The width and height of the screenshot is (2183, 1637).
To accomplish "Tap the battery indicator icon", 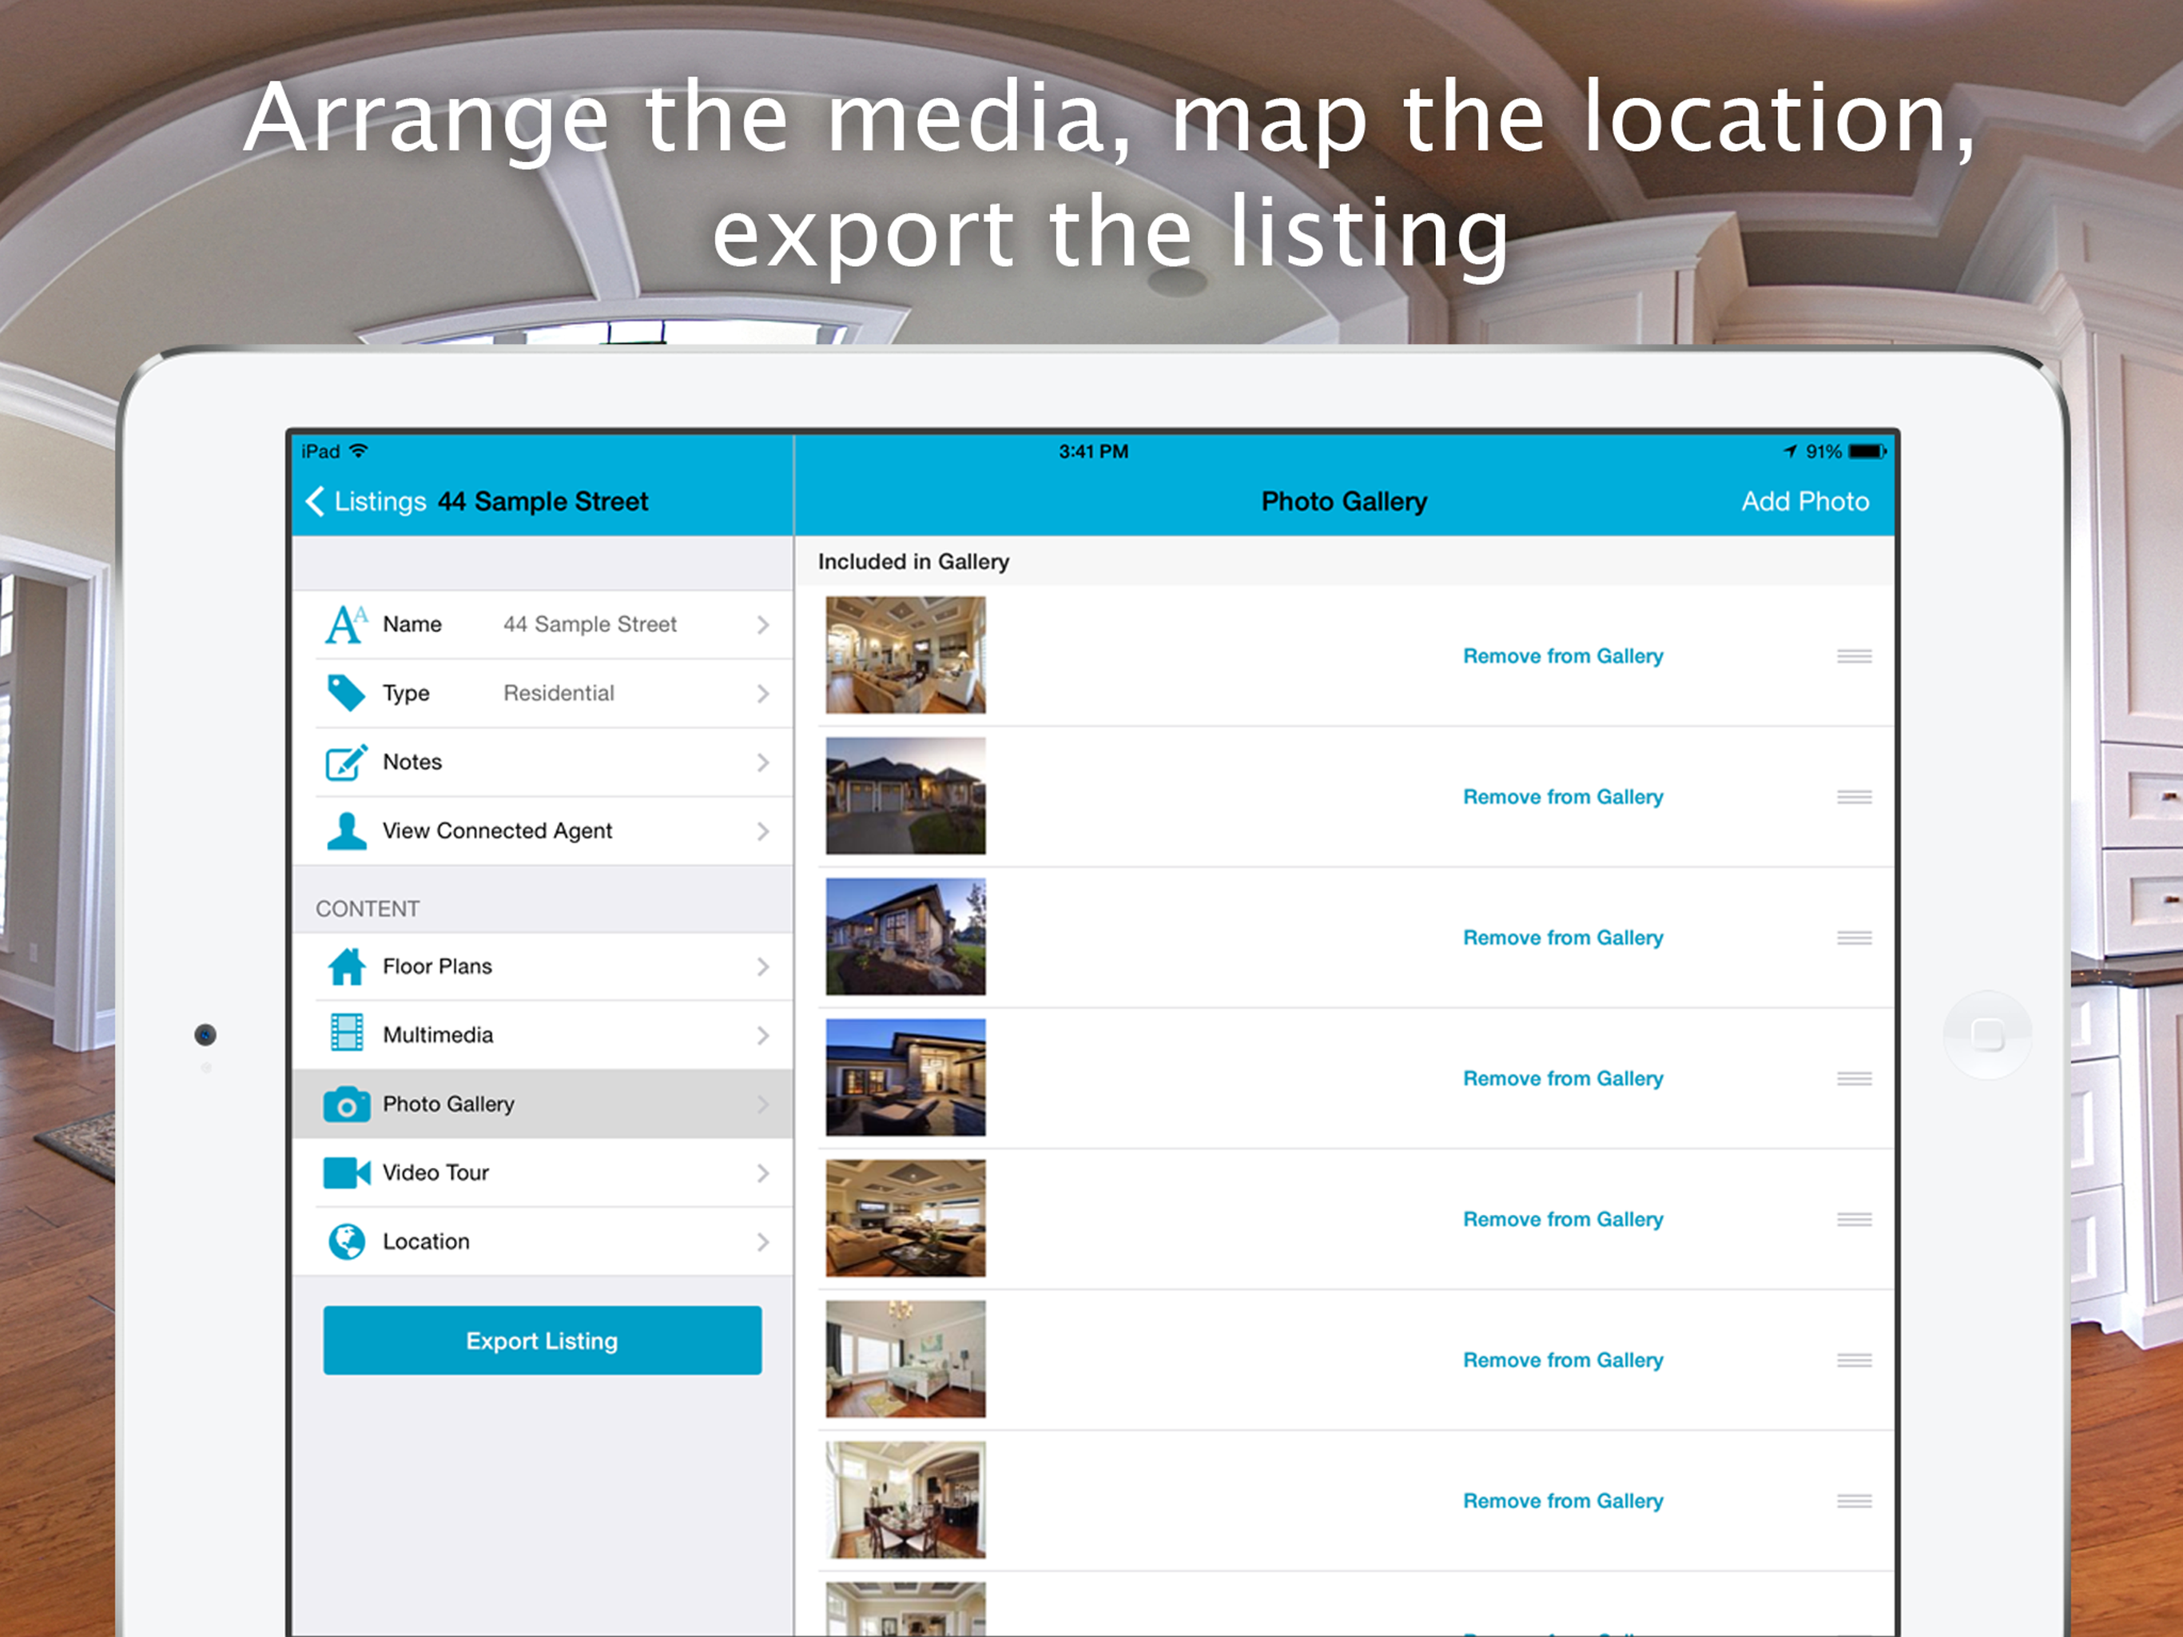I will tap(1867, 451).
